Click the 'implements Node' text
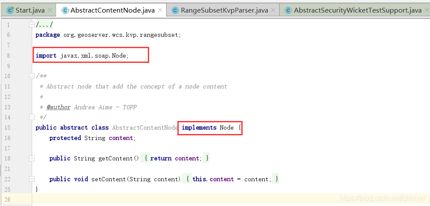 (x=208, y=128)
